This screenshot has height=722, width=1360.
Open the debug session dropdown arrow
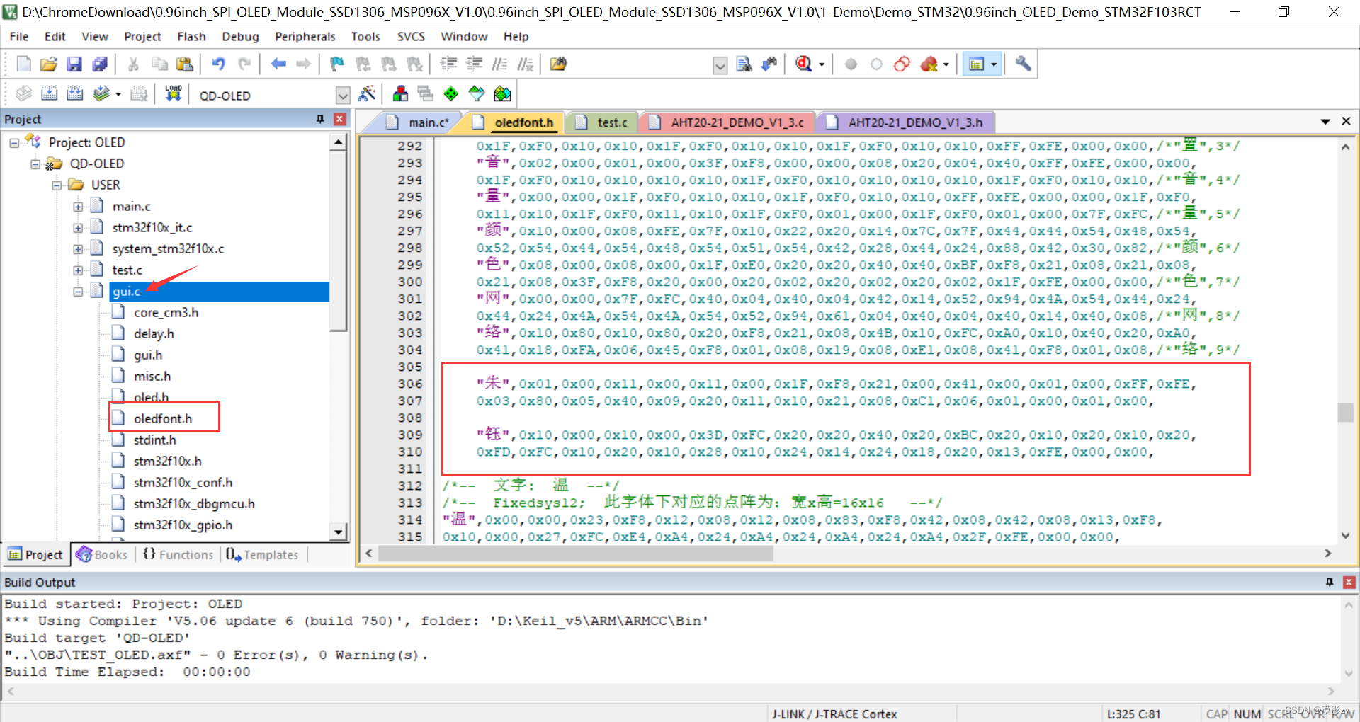point(822,65)
